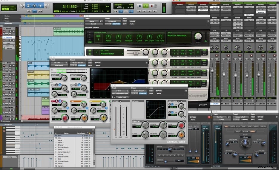Enable Spot edit mode
This screenshot has height=170, width=279.
click(x=12, y=7)
